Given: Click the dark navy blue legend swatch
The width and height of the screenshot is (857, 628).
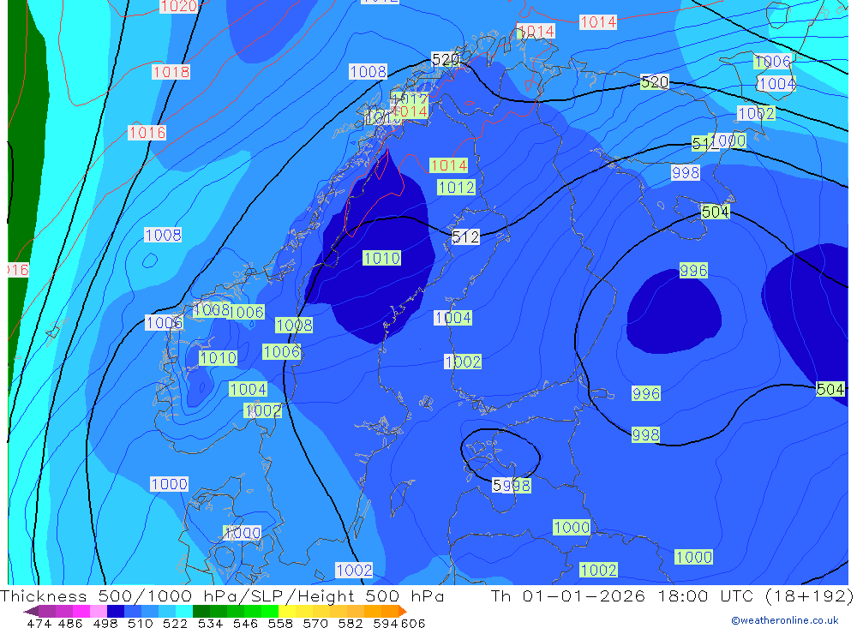Looking at the screenshot, I should 116,611.
